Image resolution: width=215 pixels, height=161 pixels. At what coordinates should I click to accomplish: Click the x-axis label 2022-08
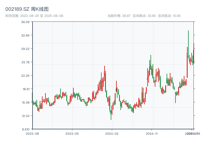tap(32, 134)
